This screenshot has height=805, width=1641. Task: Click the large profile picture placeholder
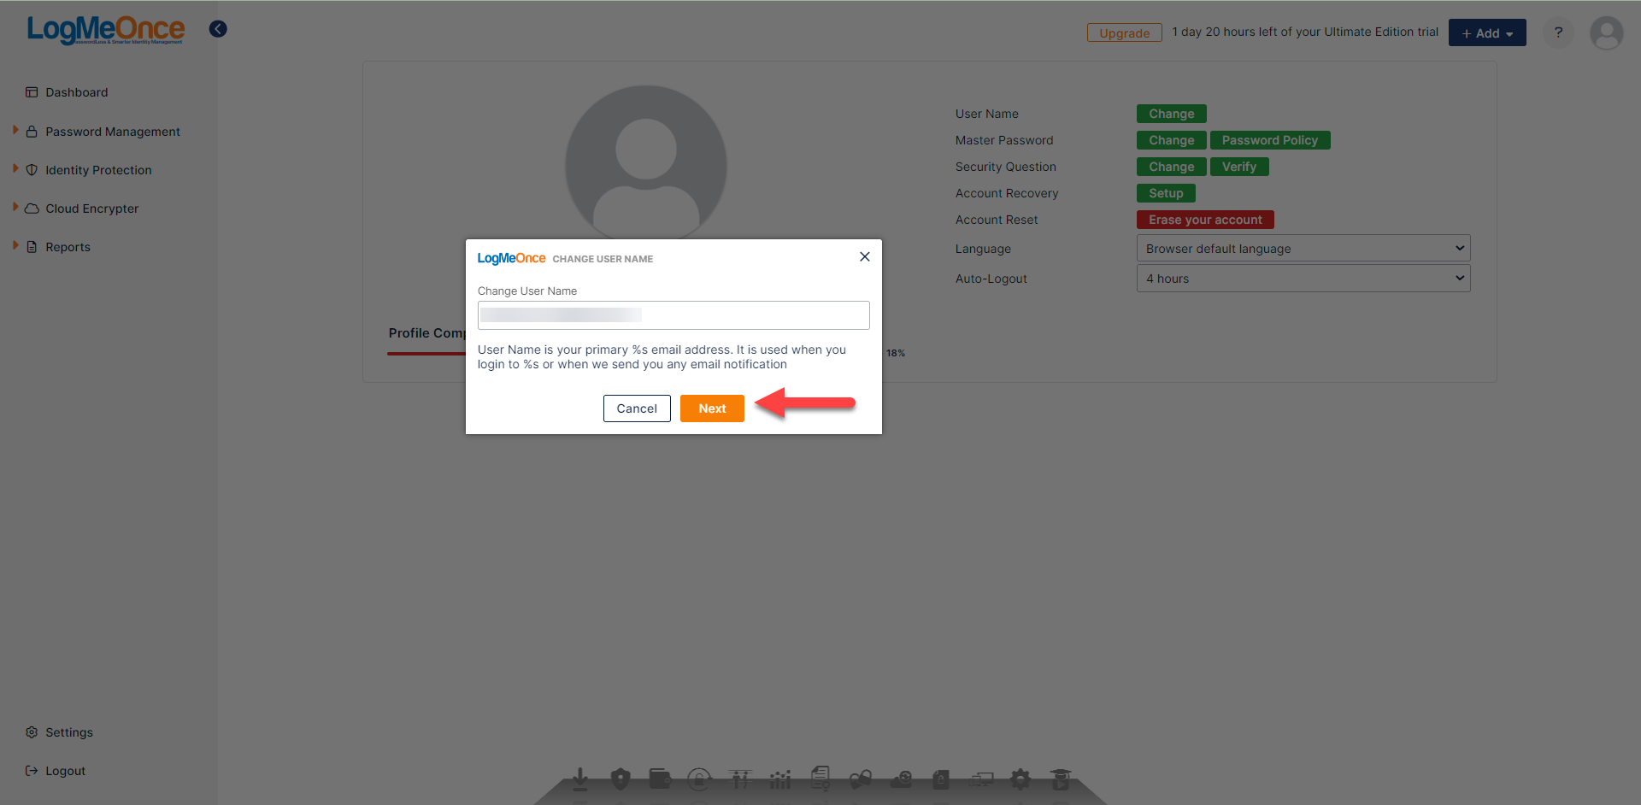646,162
